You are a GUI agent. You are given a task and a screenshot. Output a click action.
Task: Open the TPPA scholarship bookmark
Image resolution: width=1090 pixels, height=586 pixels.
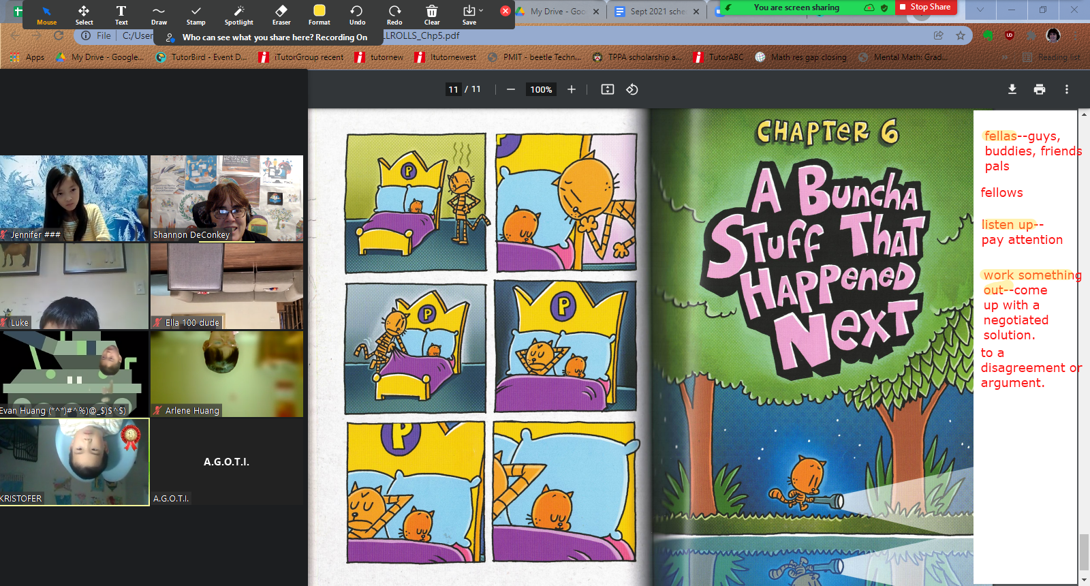637,57
